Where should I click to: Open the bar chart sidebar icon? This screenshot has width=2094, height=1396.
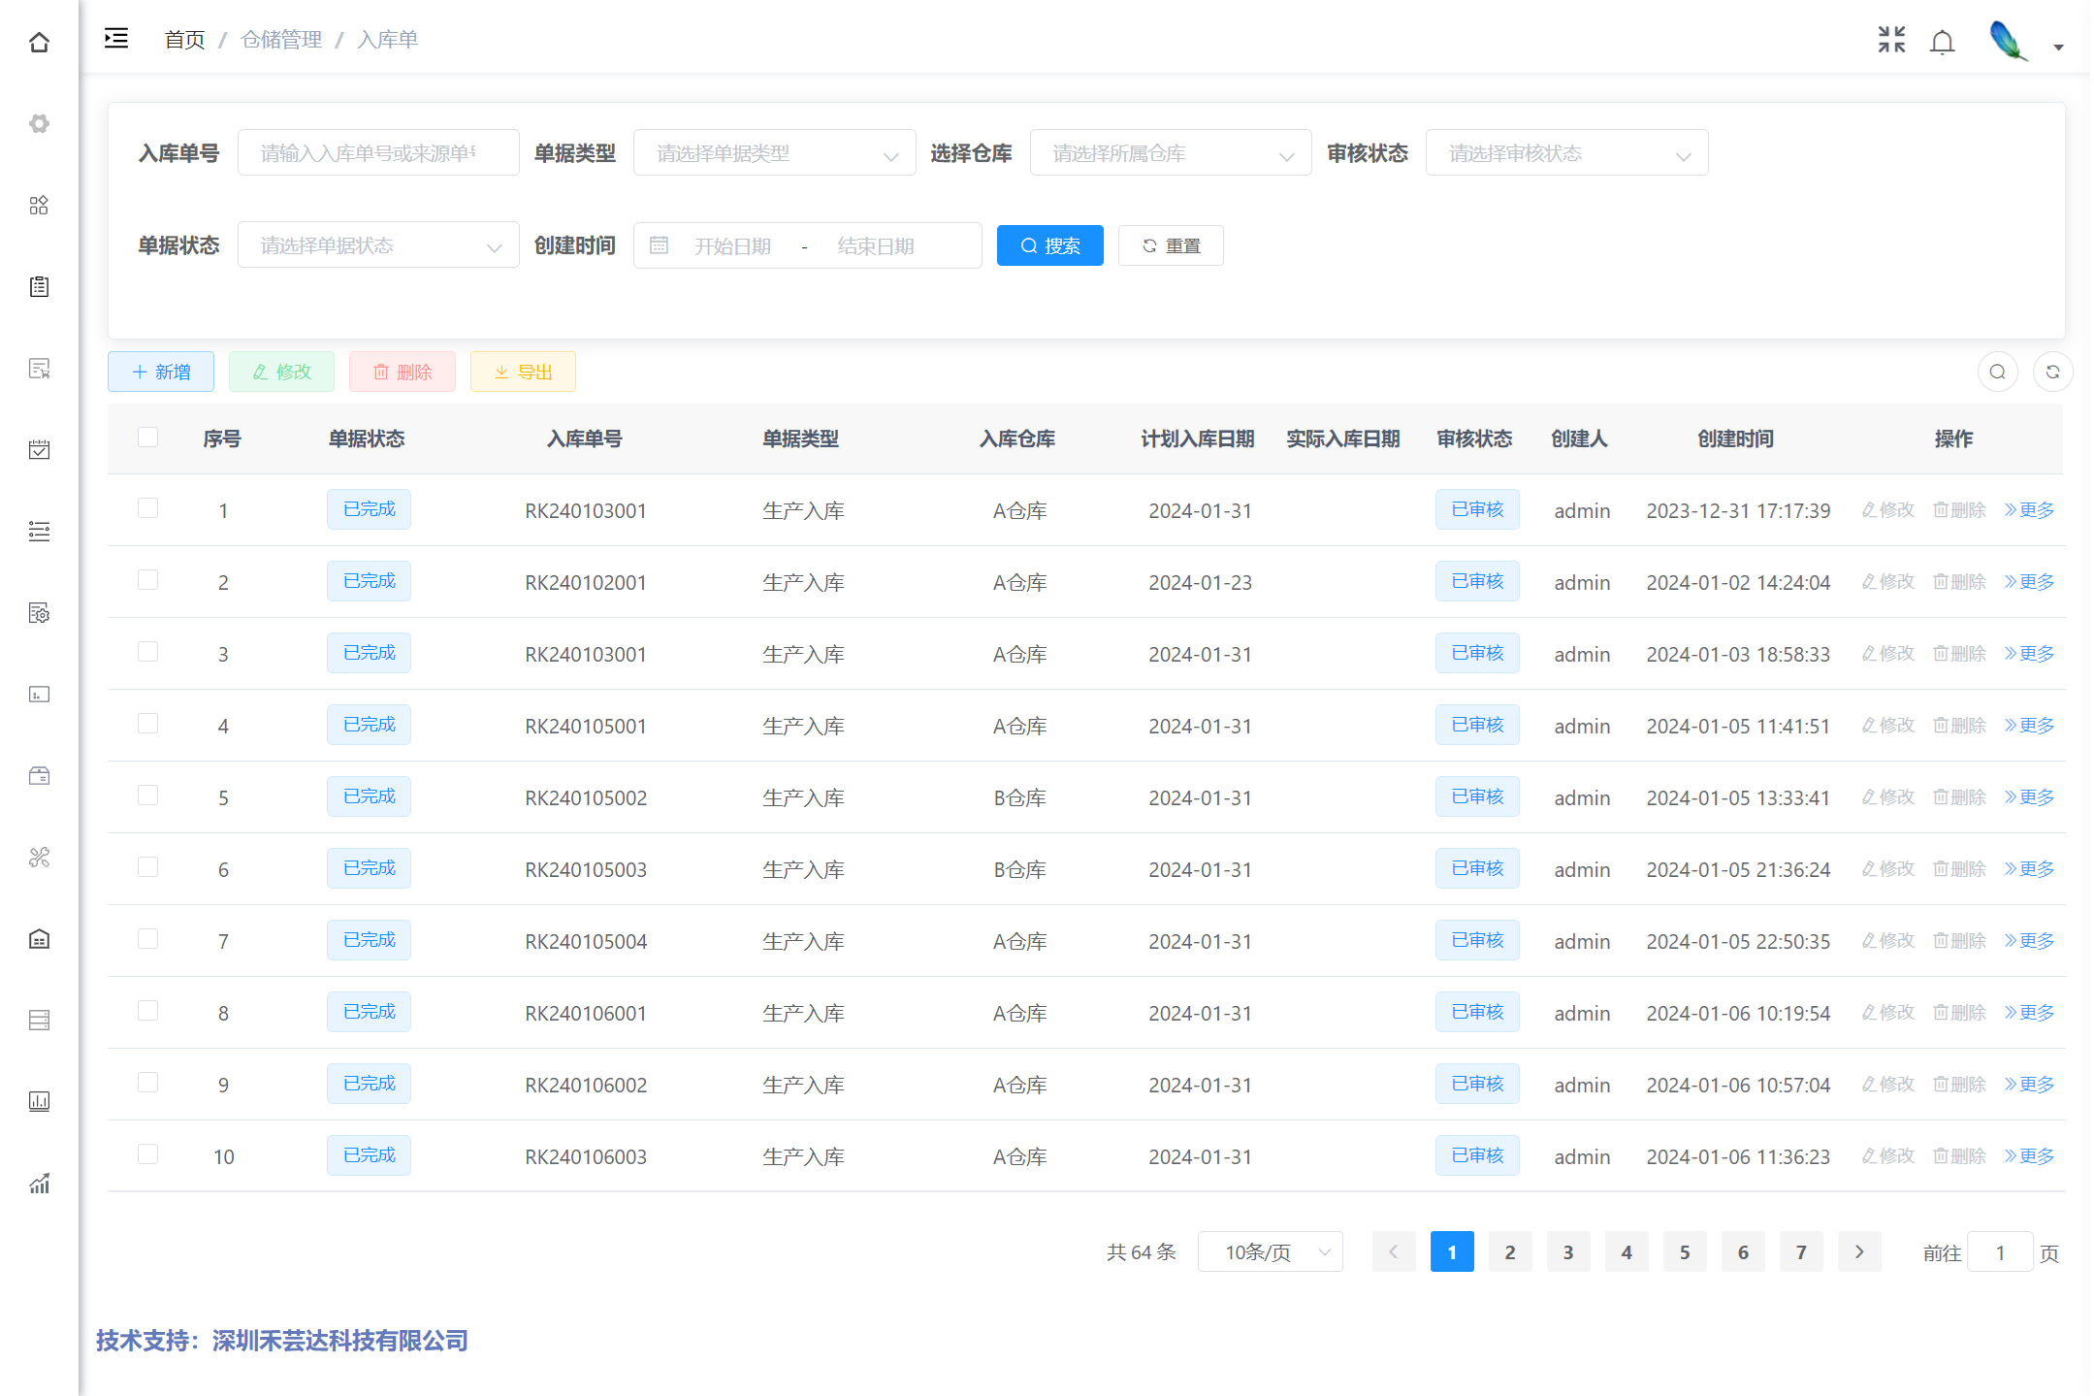[x=39, y=1101]
